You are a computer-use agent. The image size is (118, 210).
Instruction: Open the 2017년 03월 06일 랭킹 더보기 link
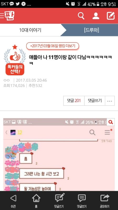pyautogui.click(x=53, y=46)
